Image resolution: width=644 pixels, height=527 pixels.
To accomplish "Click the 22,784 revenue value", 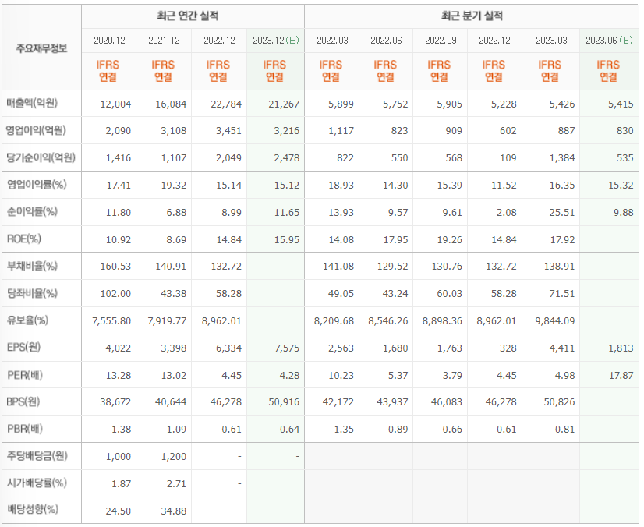I will (x=226, y=104).
